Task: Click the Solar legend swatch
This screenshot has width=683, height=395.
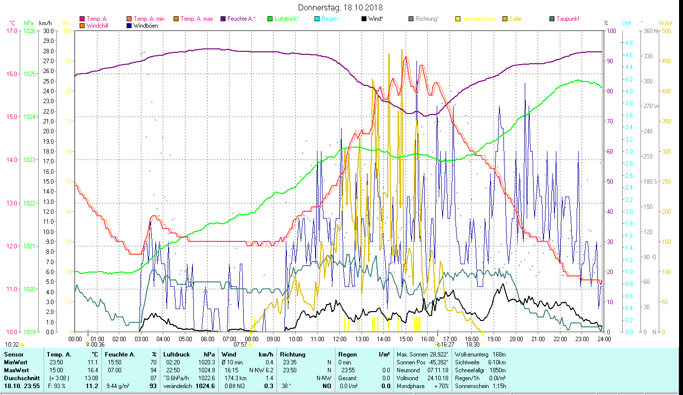Action: [x=505, y=19]
